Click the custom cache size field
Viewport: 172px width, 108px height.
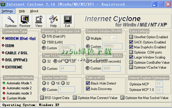click(x=67, y=89)
